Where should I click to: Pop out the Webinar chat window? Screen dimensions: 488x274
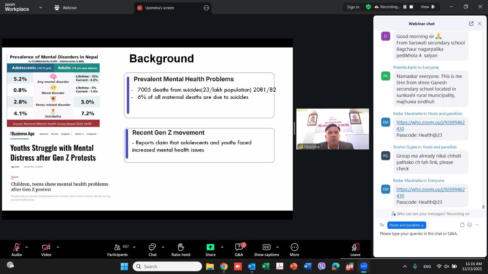pyautogui.click(x=471, y=24)
